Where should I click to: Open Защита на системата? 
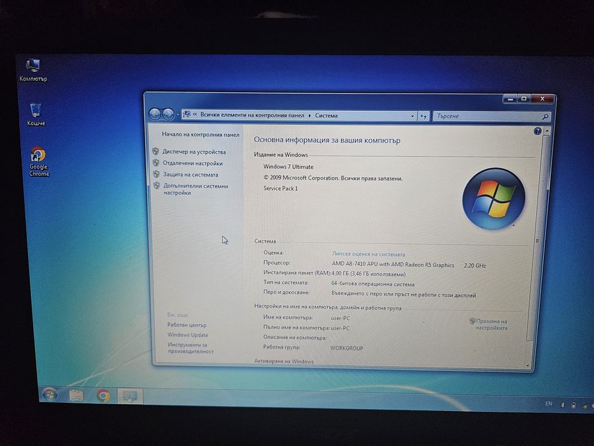coord(190,175)
